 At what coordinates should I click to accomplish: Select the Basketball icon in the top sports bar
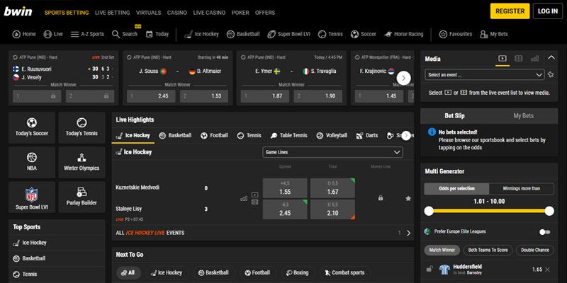click(231, 34)
